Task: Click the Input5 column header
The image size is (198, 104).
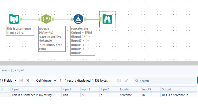Action: (x=151, y=89)
